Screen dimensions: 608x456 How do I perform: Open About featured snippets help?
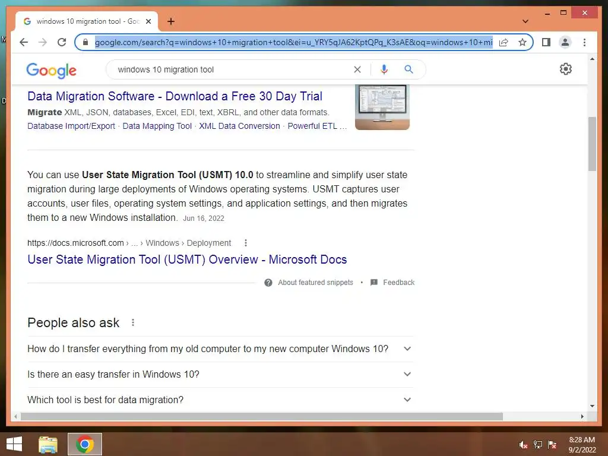[x=316, y=282]
